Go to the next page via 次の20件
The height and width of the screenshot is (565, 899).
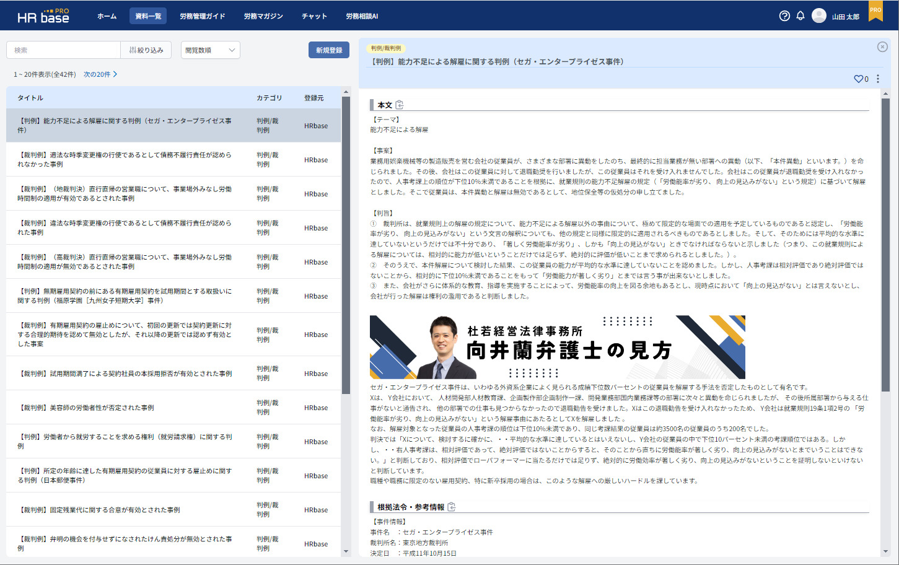(x=100, y=74)
